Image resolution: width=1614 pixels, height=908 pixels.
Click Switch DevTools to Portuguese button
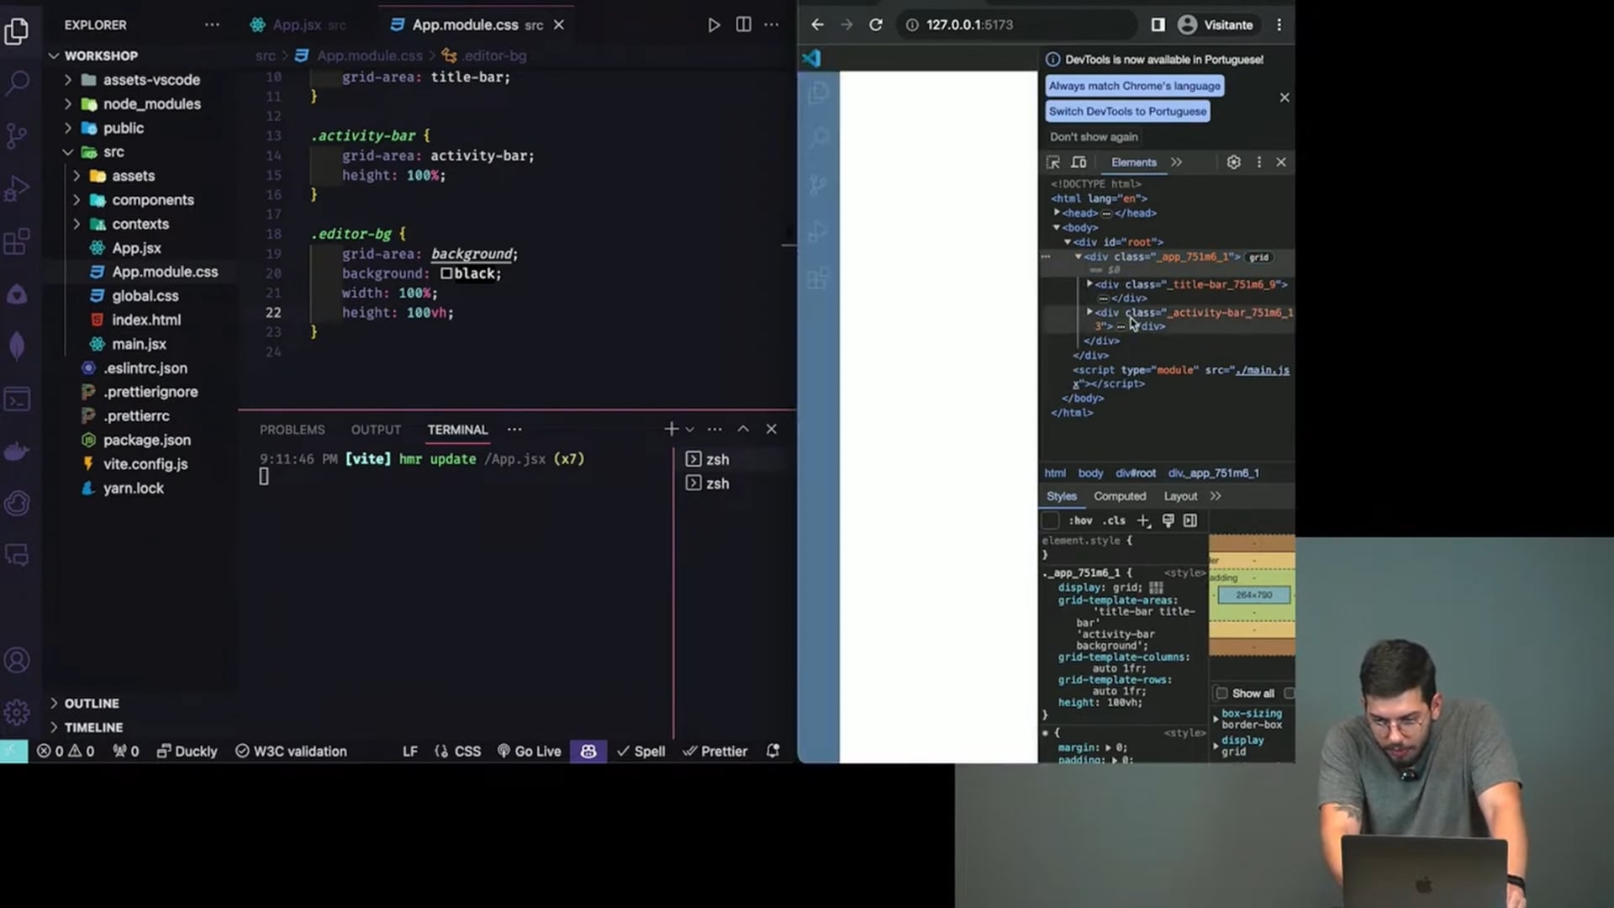pos(1127,111)
